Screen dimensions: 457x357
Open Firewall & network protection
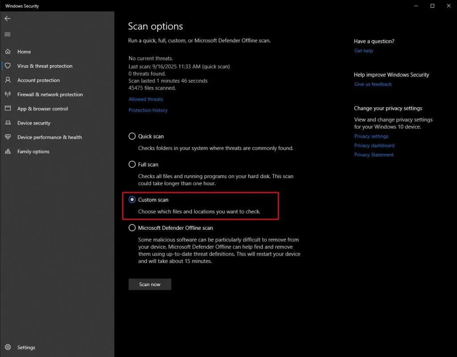[50, 94]
